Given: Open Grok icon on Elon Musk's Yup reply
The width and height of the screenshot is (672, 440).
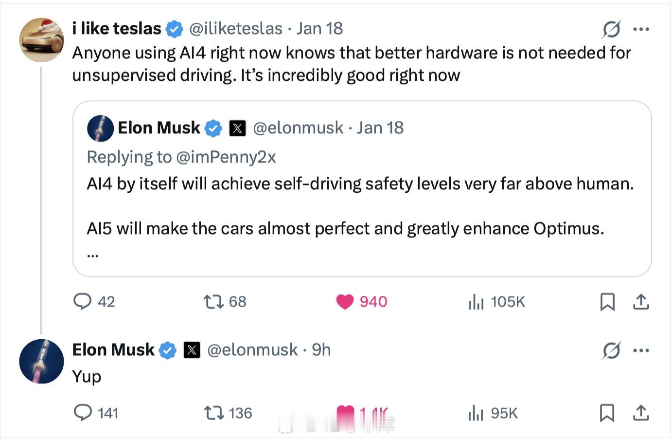Looking at the screenshot, I should coord(611,350).
